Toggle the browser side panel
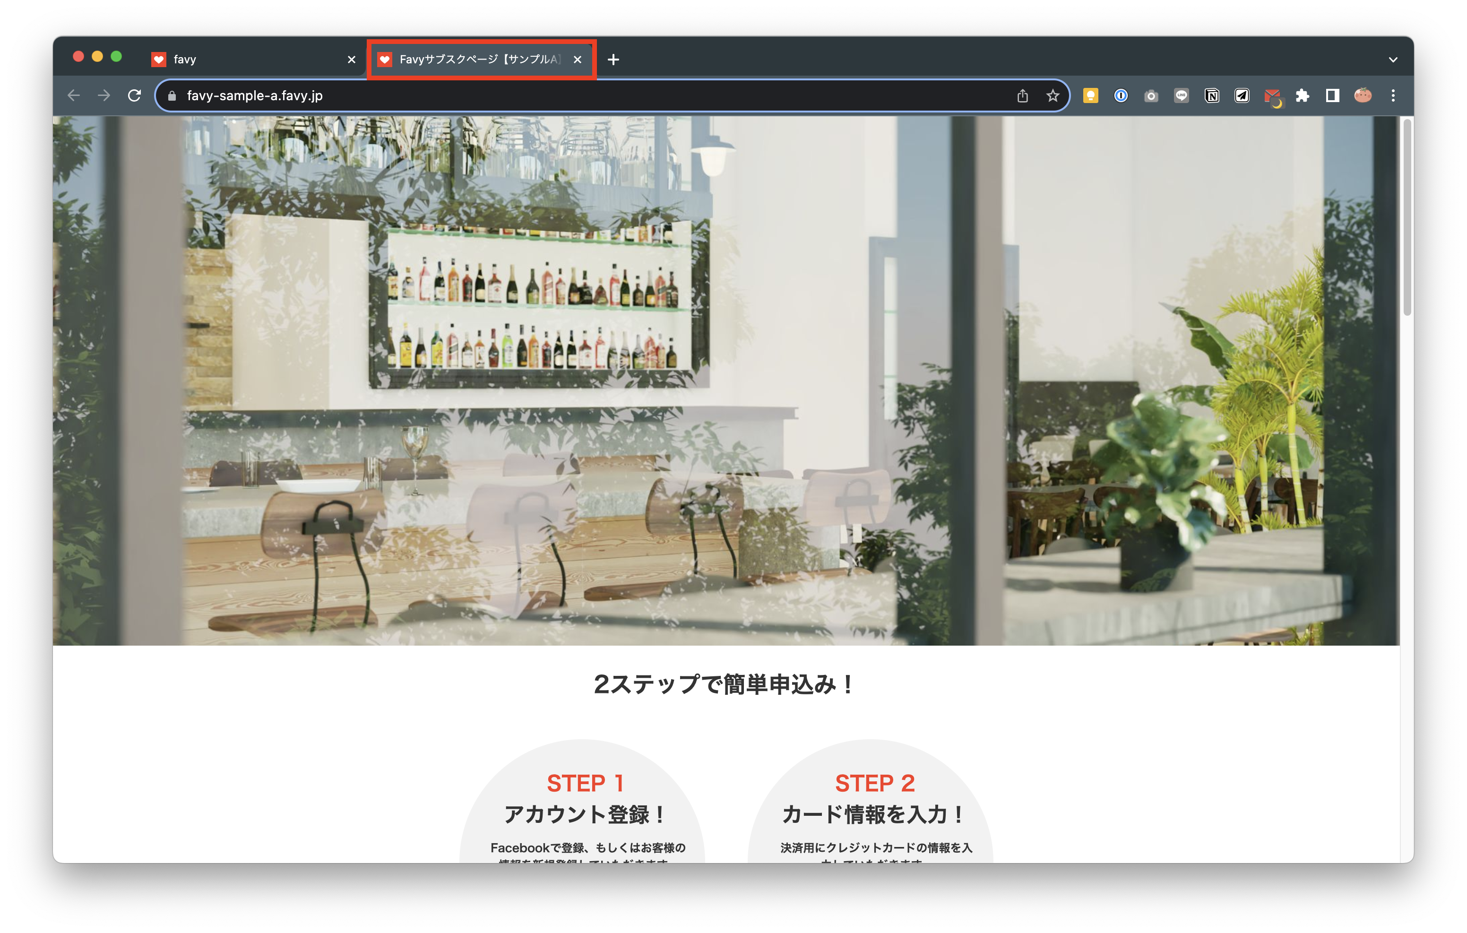The image size is (1467, 933). click(x=1332, y=95)
